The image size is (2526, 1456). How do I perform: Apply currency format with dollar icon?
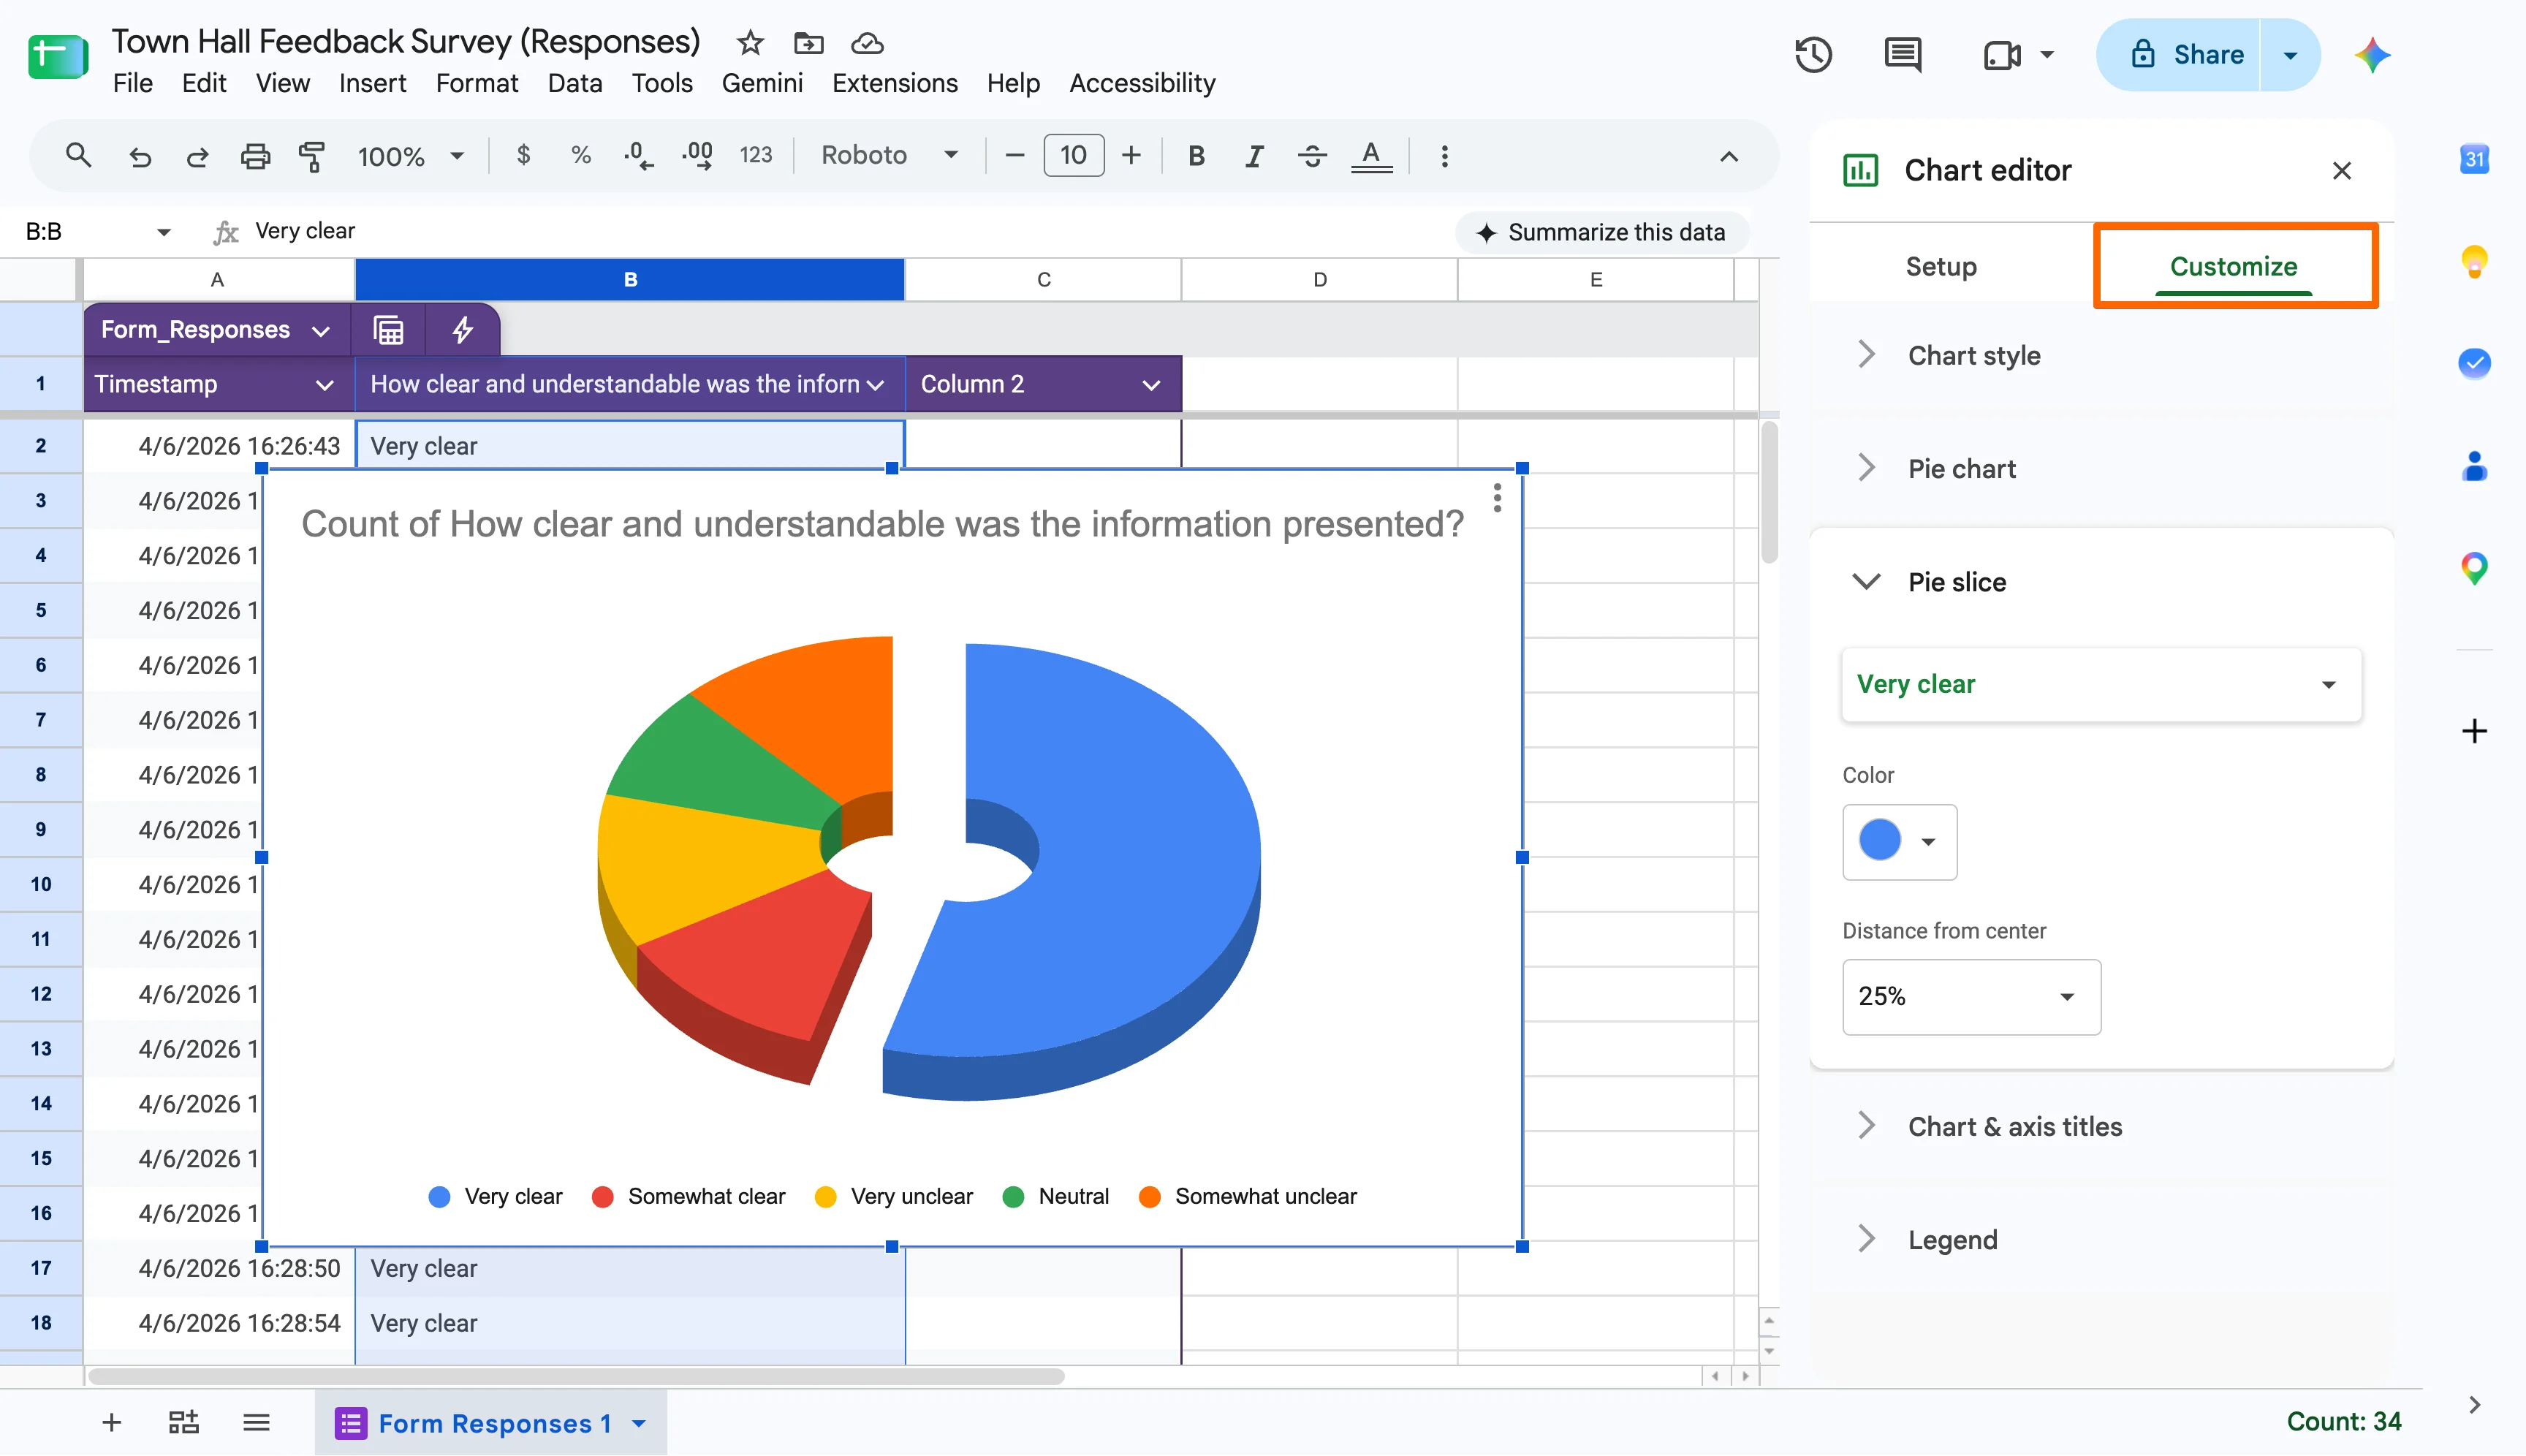523,155
